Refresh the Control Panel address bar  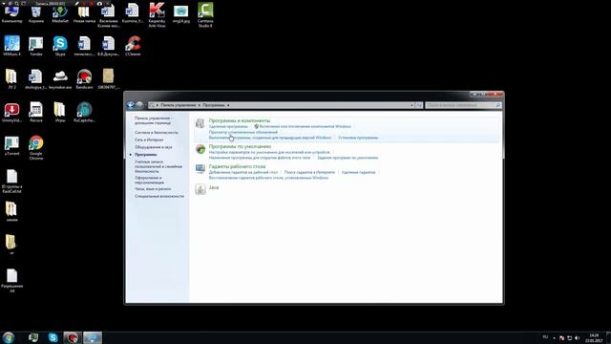click(419, 105)
